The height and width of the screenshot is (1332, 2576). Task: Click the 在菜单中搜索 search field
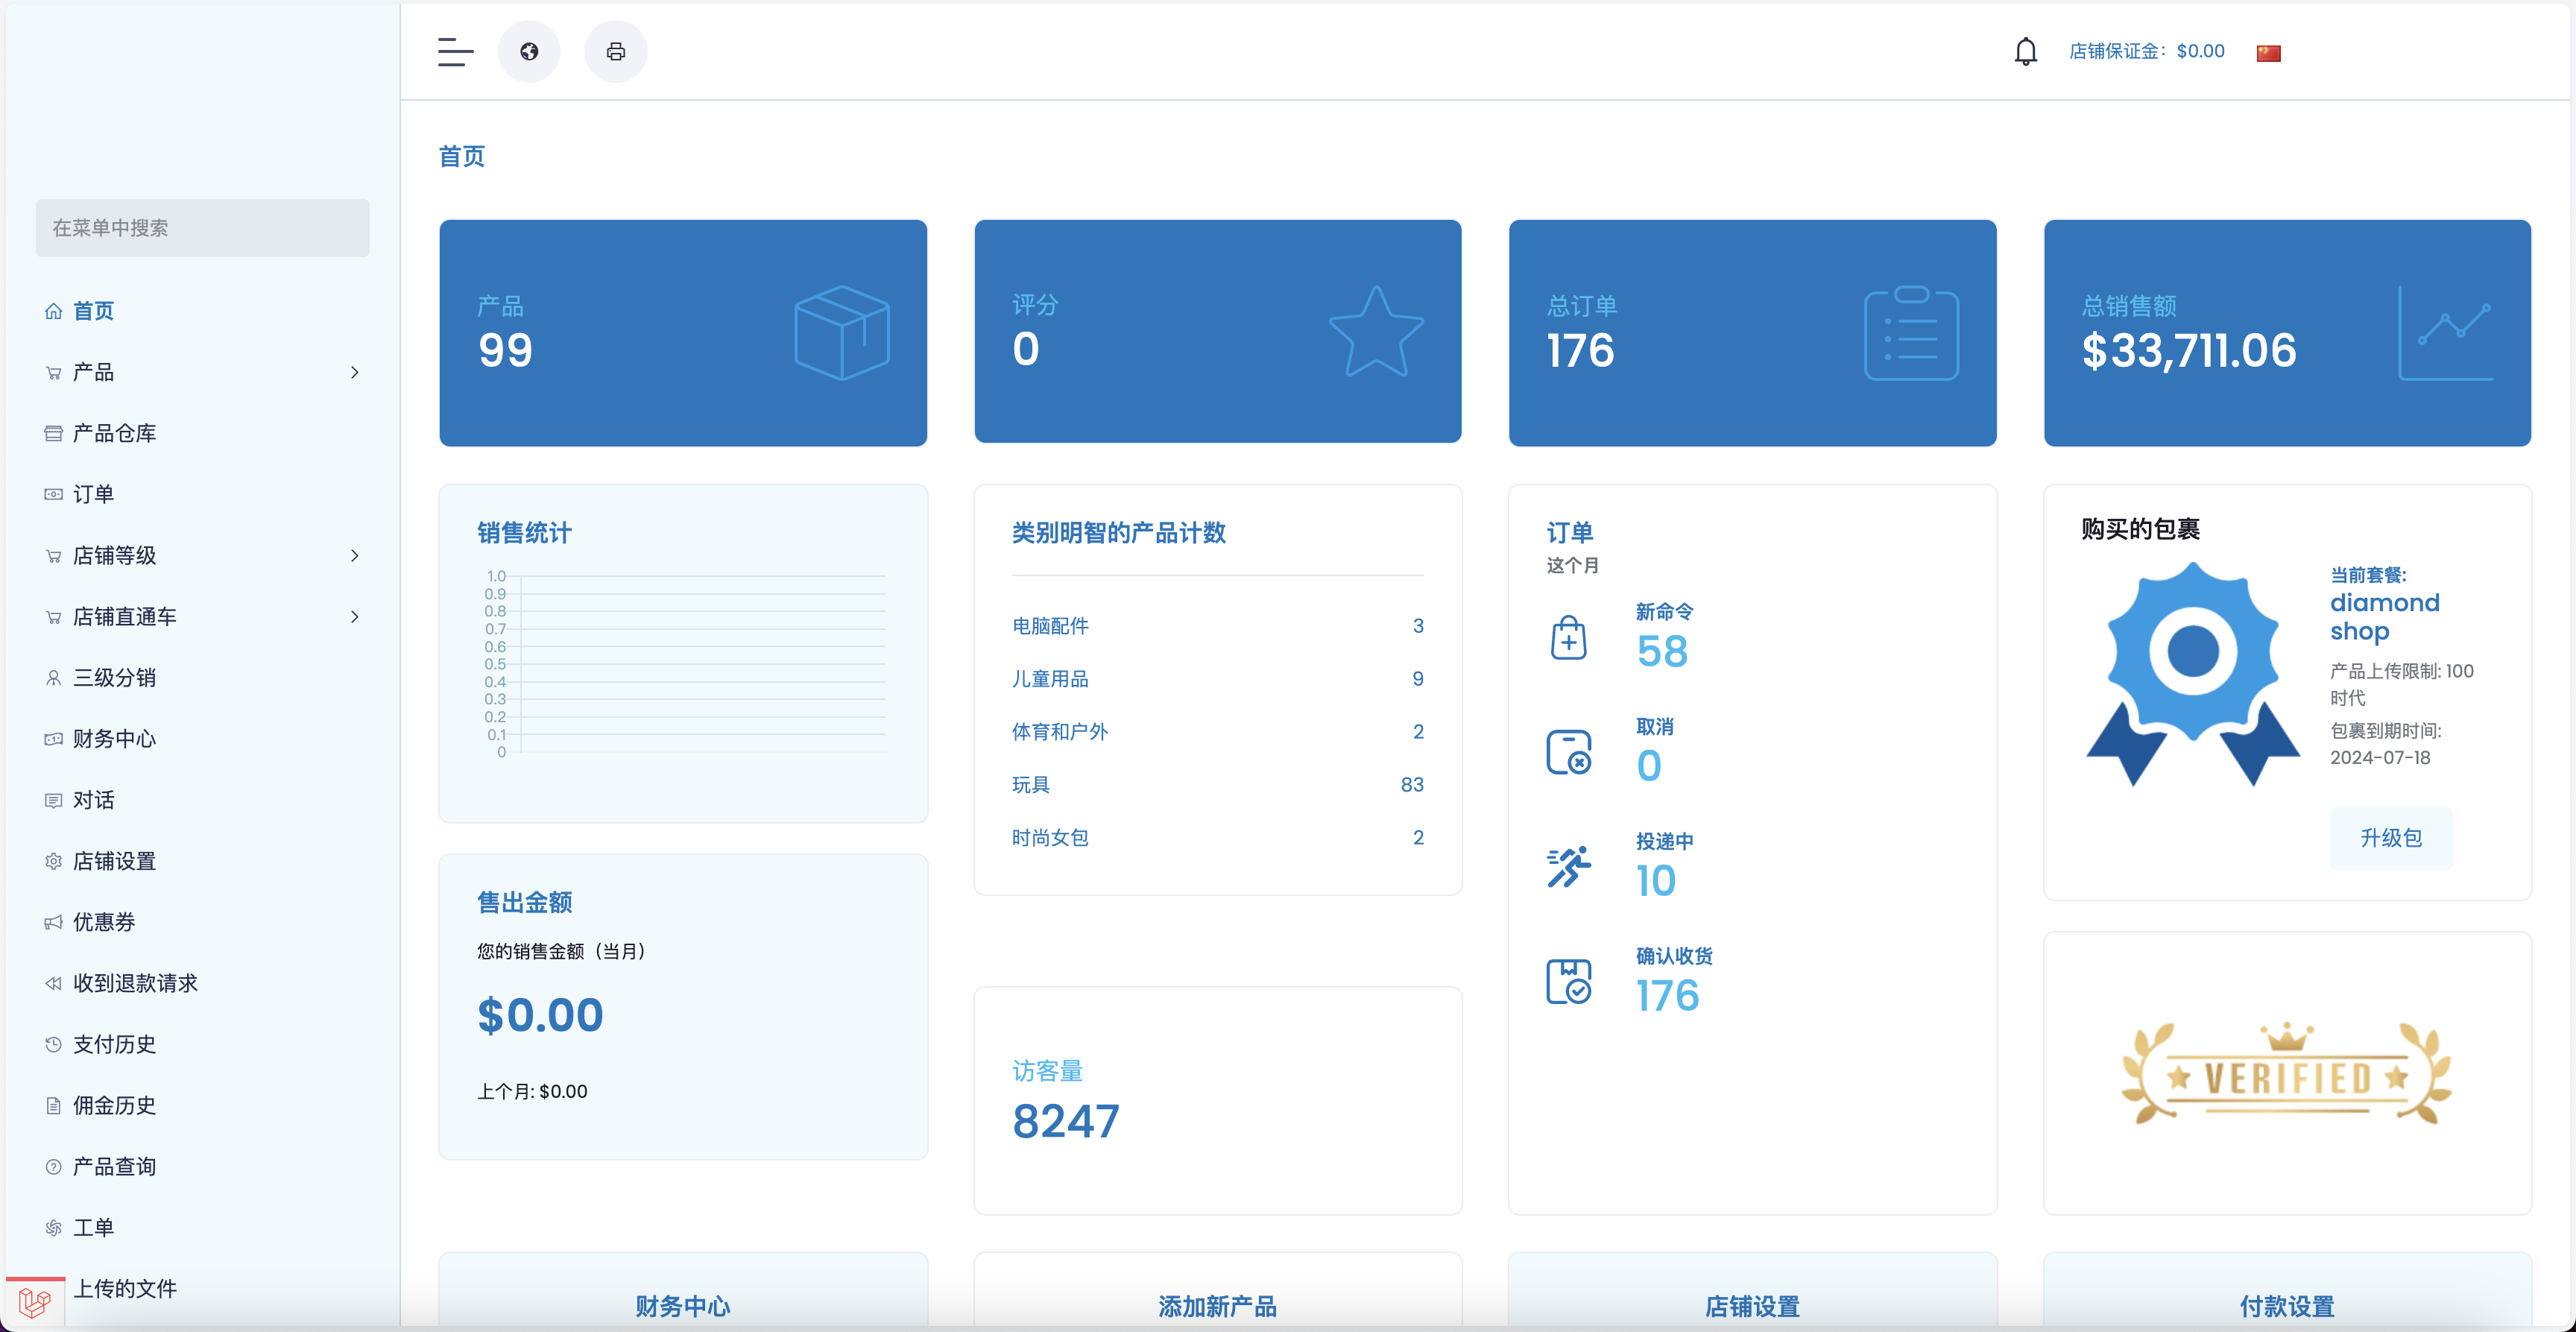(x=202, y=227)
